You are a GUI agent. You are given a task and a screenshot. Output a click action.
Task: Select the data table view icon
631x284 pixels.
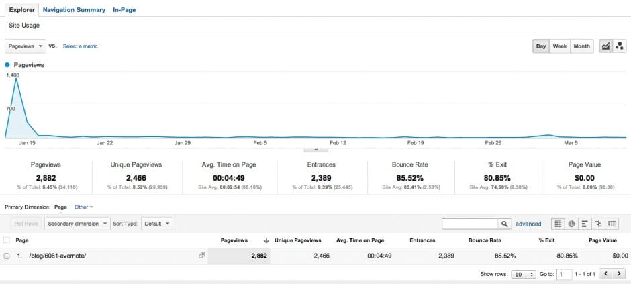click(x=558, y=224)
